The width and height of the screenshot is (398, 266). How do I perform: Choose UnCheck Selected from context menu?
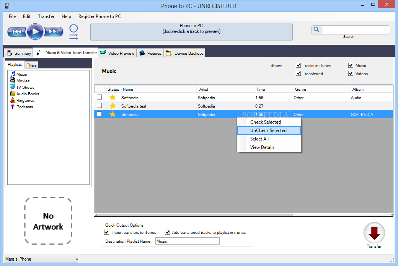pyautogui.click(x=269, y=131)
